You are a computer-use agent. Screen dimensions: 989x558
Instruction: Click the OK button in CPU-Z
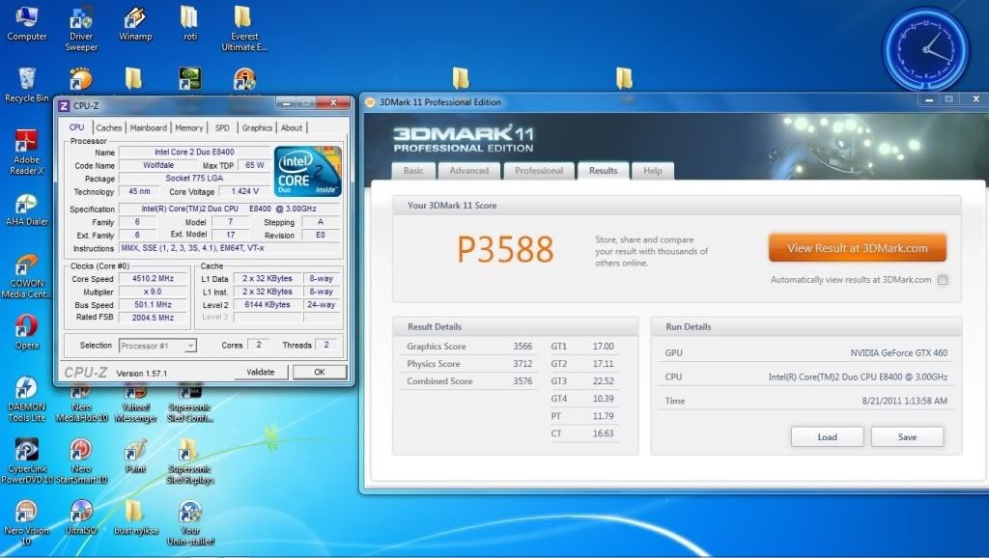320,372
